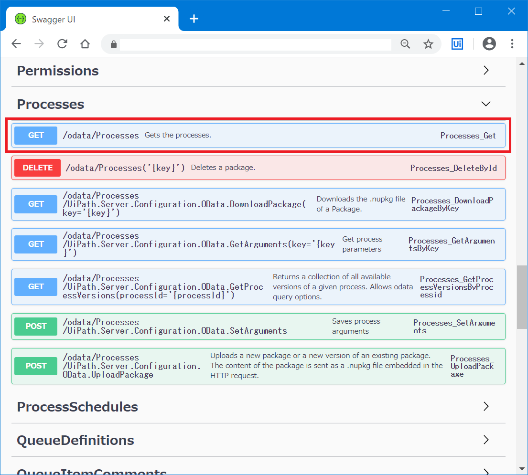Click DELETE button for Processes key endpoint
The width and height of the screenshot is (528, 475).
coord(37,168)
